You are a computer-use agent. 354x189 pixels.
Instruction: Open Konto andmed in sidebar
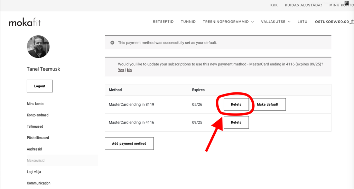(38, 115)
